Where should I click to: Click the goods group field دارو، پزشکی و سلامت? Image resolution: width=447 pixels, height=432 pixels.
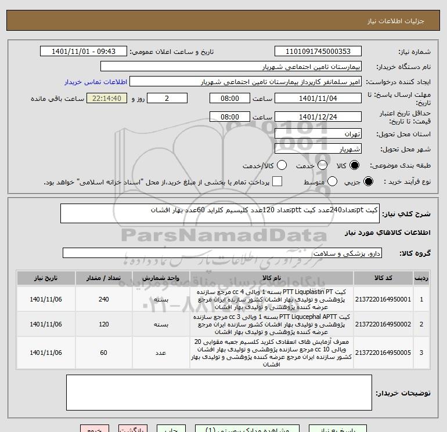pyautogui.click(x=222, y=253)
